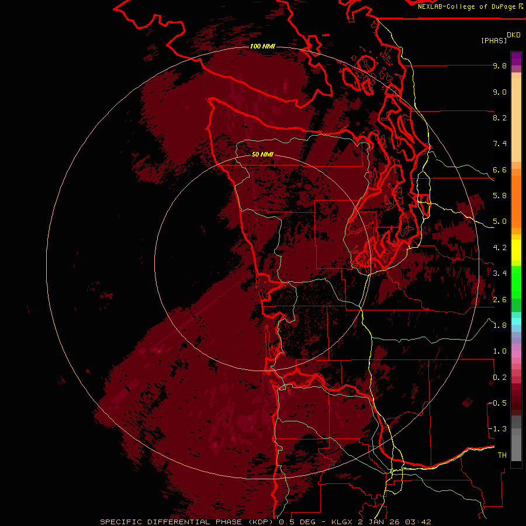
Task: Click the 0.2 legend value
Action: click(x=500, y=378)
